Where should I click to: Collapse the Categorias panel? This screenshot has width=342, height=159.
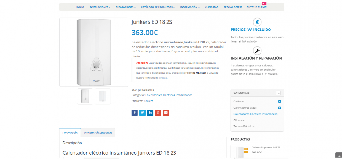pos(278,93)
